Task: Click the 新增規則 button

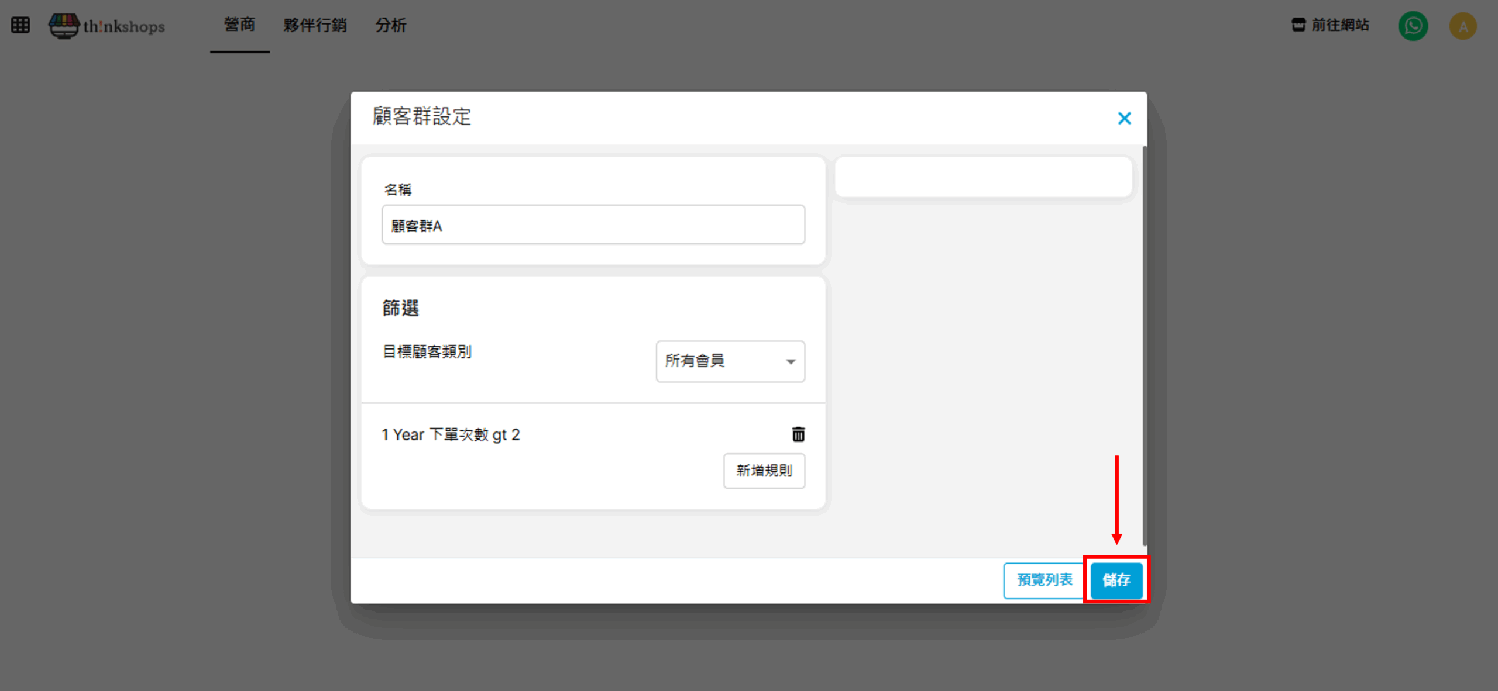Action: (764, 471)
